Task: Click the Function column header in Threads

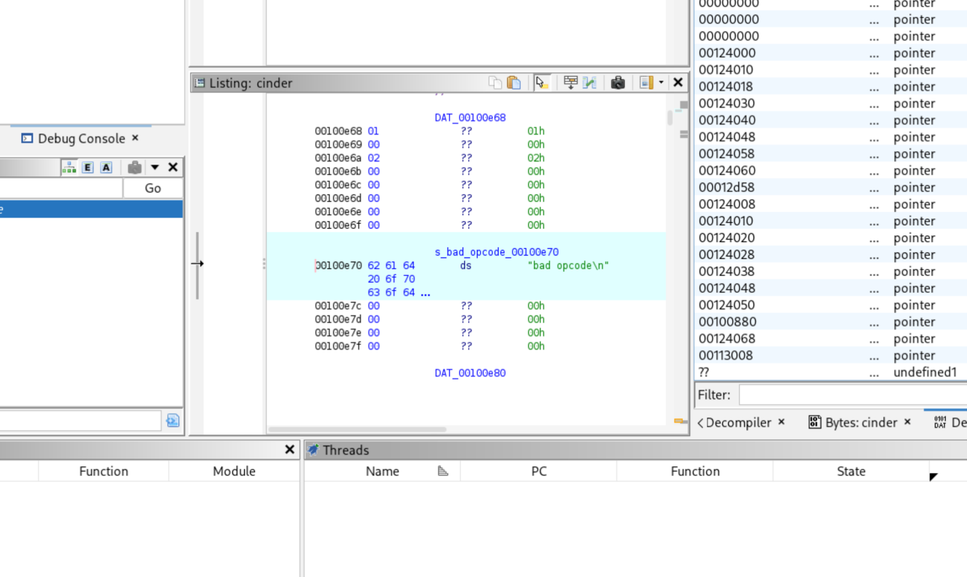Action: click(x=695, y=471)
